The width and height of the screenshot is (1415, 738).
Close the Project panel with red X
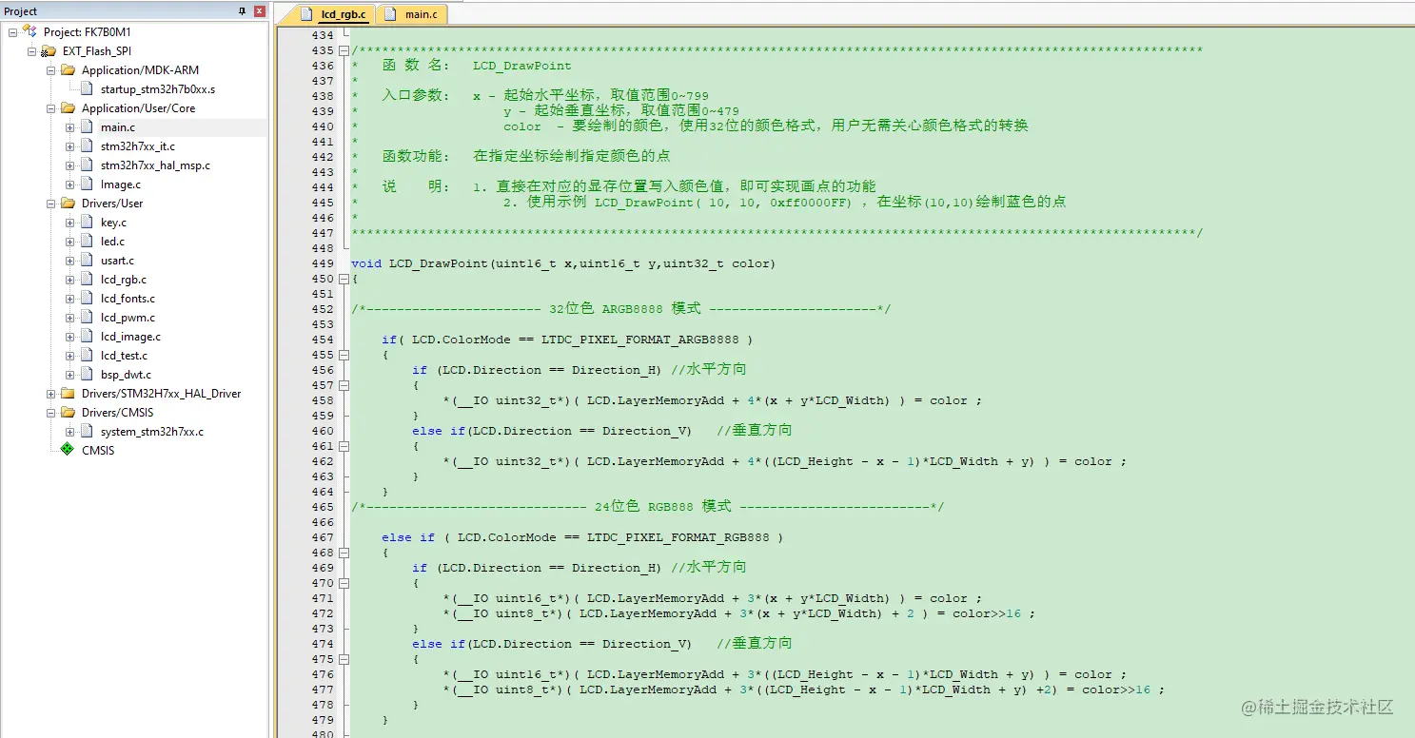coord(259,11)
